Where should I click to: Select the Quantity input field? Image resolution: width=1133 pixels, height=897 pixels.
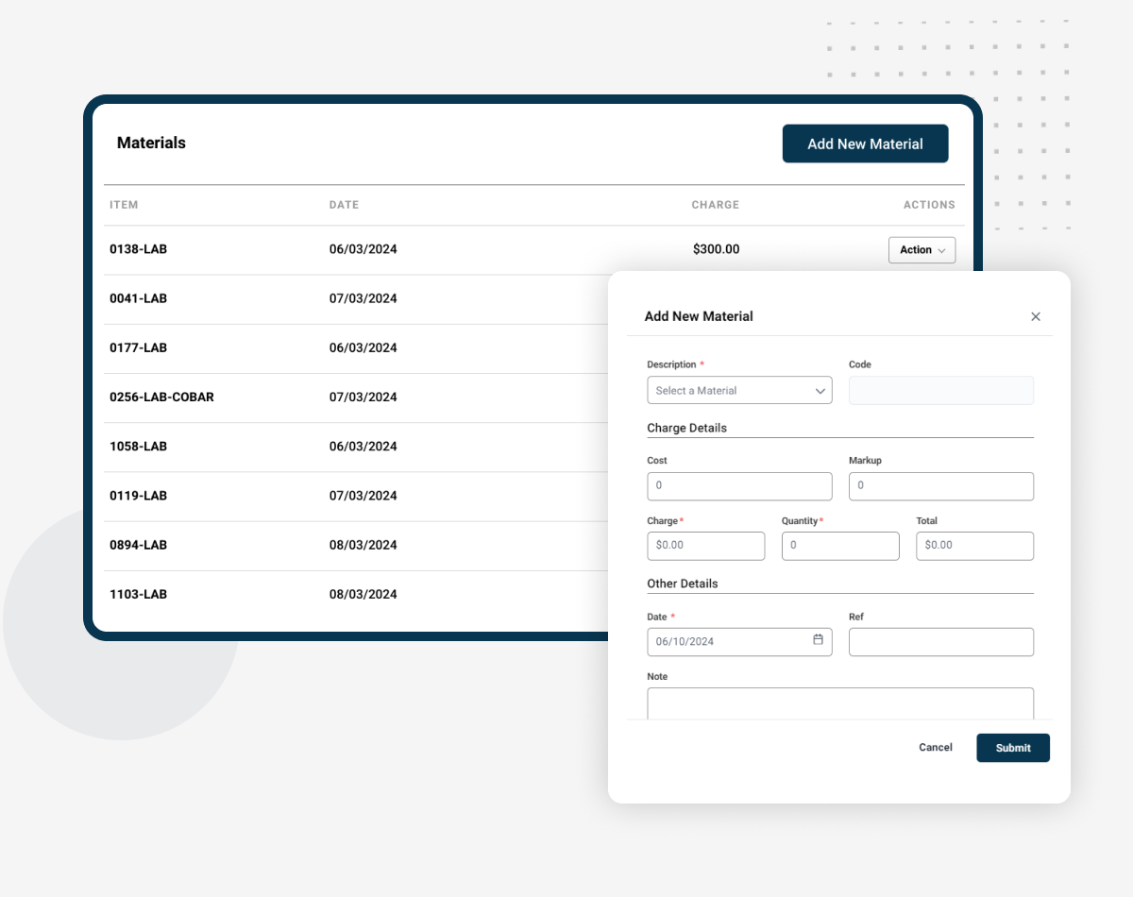[840, 546]
